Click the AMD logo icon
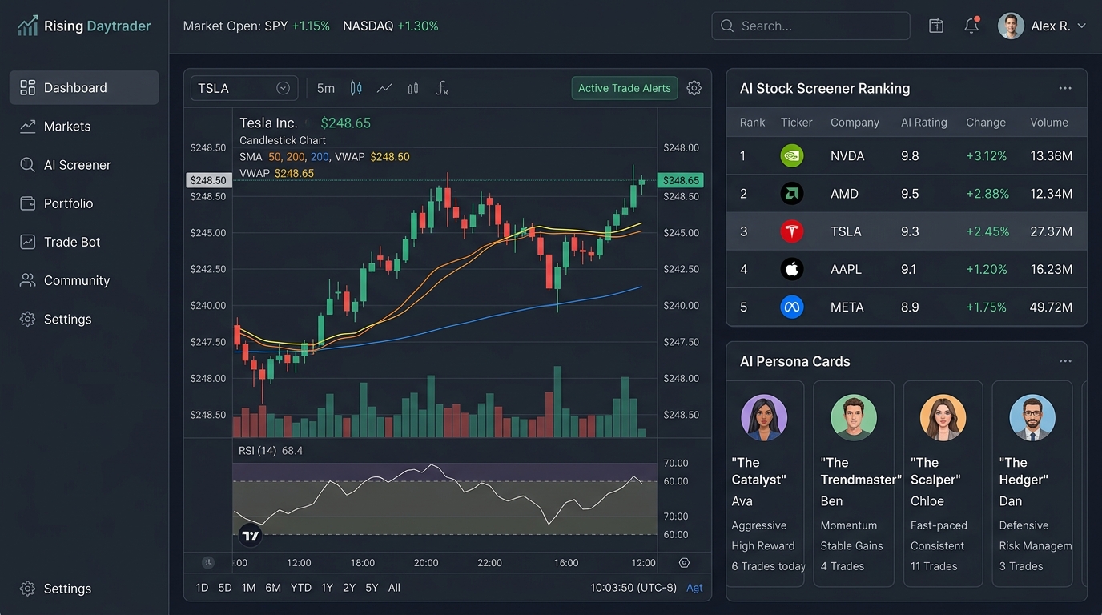Viewport: 1102px width, 615px height. click(792, 194)
